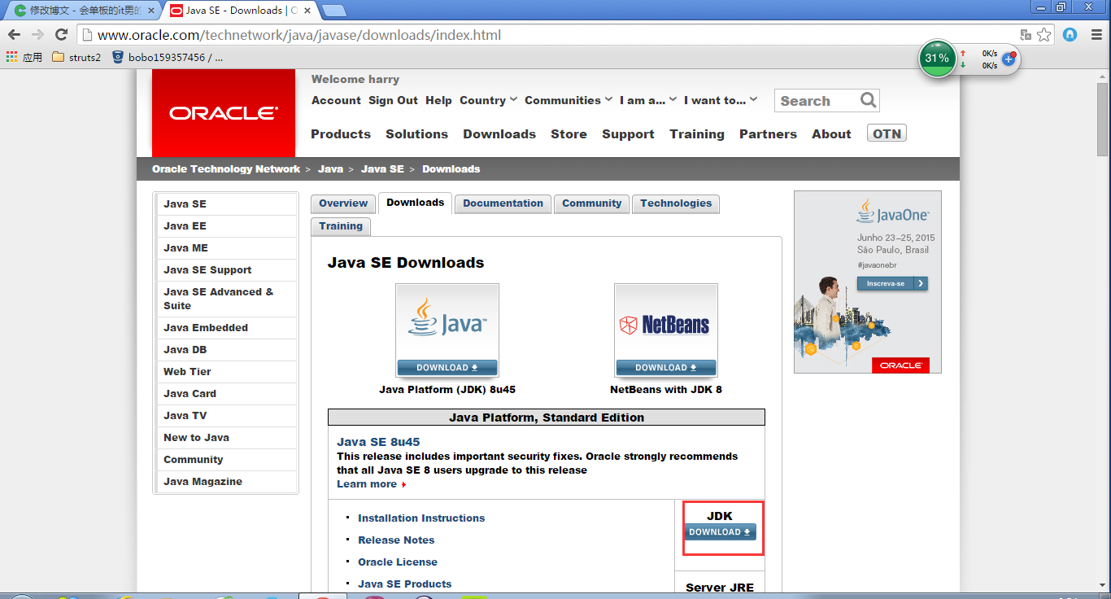Image resolution: width=1111 pixels, height=599 pixels.
Task: Open Java SE Products link
Action: click(404, 584)
